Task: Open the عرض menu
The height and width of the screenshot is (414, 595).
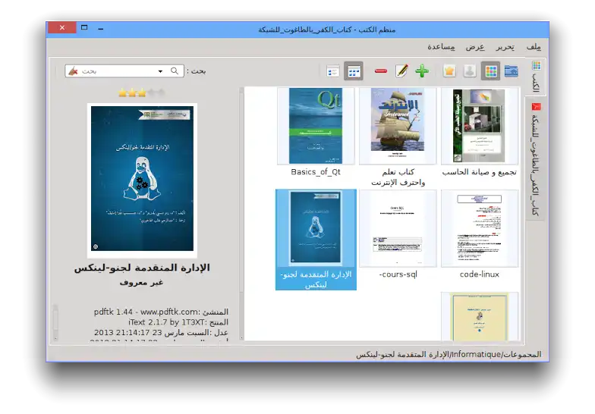Action: (x=475, y=47)
